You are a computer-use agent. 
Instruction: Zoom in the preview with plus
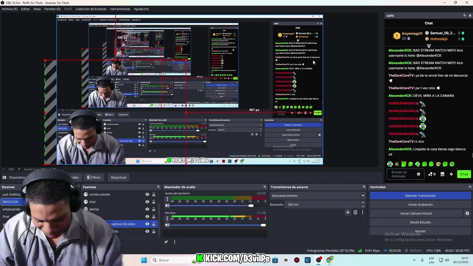pyautogui.click(x=19, y=169)
